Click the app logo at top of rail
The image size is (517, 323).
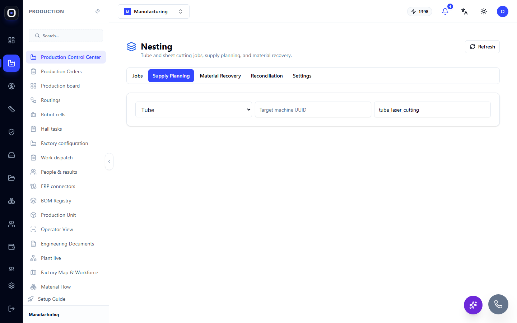click(x=11, y=13)
